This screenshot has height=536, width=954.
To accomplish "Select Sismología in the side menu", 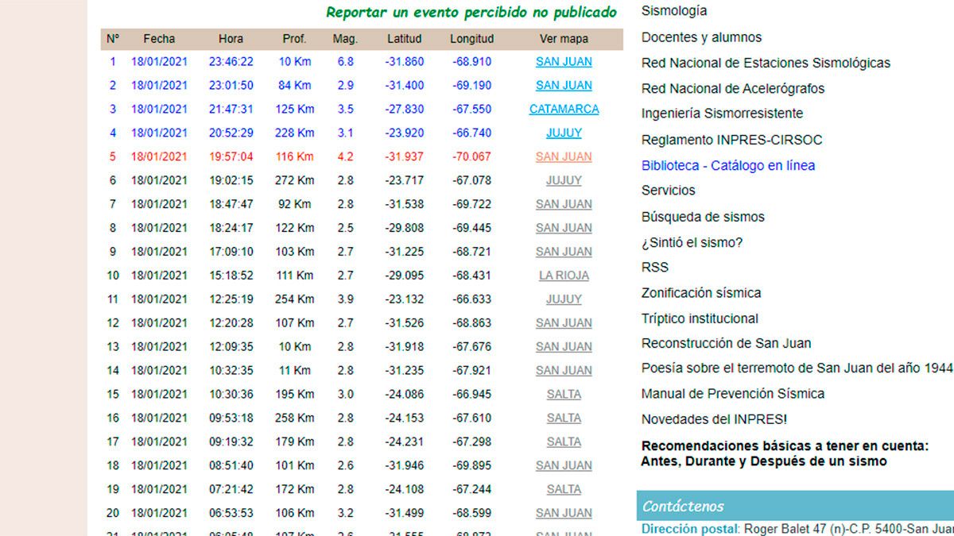I will pyautogui.click(x=674, y=11).
